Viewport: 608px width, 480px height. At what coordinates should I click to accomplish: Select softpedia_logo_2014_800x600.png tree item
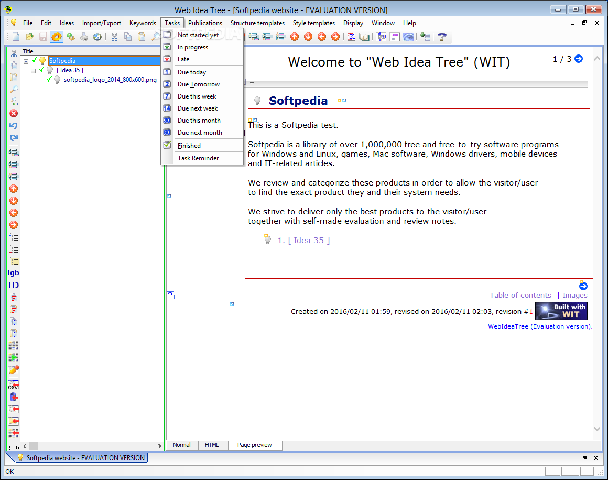click(110, 80)
